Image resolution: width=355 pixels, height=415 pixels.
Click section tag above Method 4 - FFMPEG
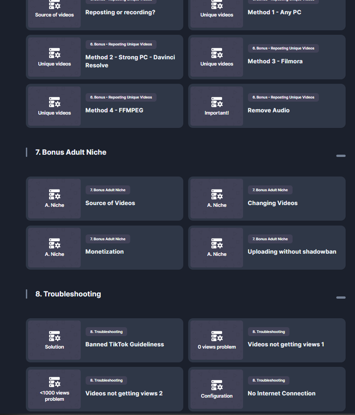tap(121, 97)
